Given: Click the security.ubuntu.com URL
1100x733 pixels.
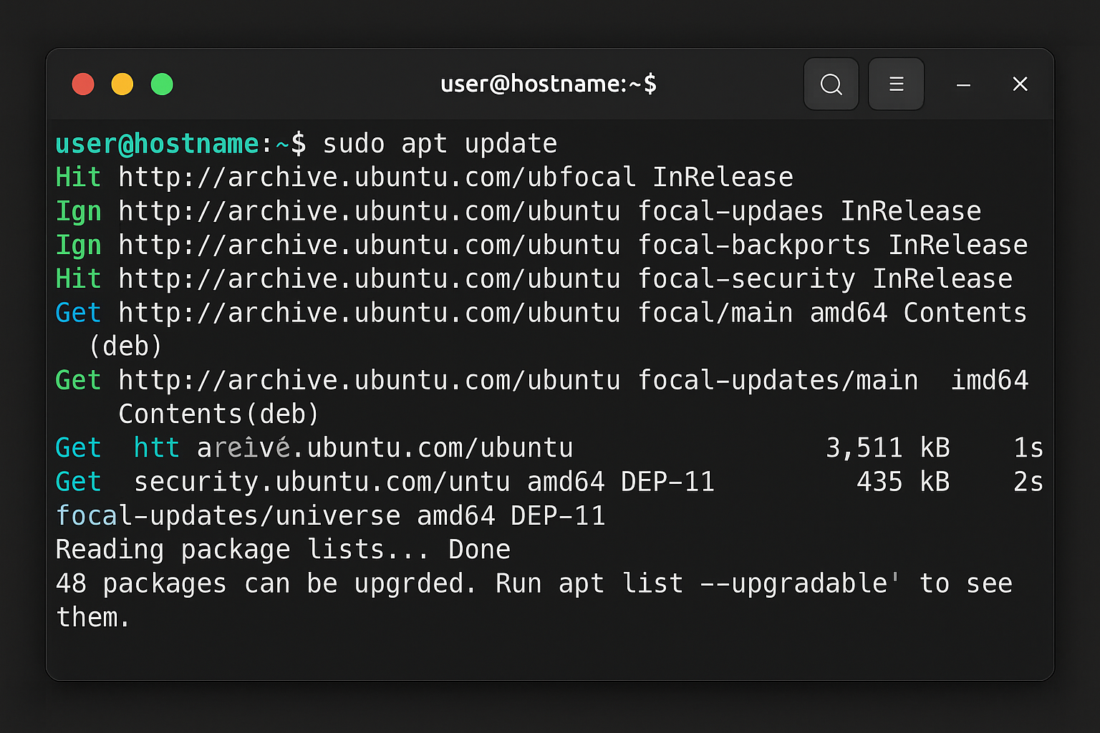Looking at the screenshot, I should [x=319, y=482].
